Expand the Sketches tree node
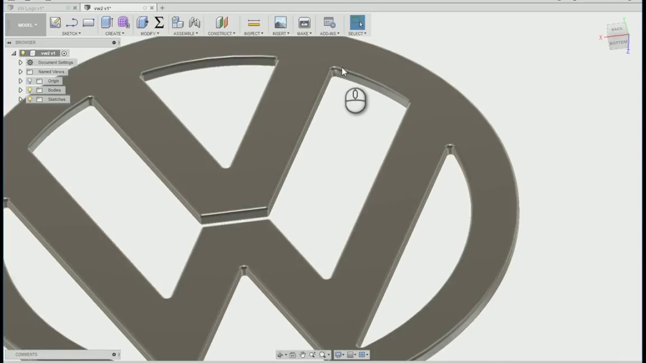The height and width of the screenshot is (363, 646). click(x=21, y=99)
